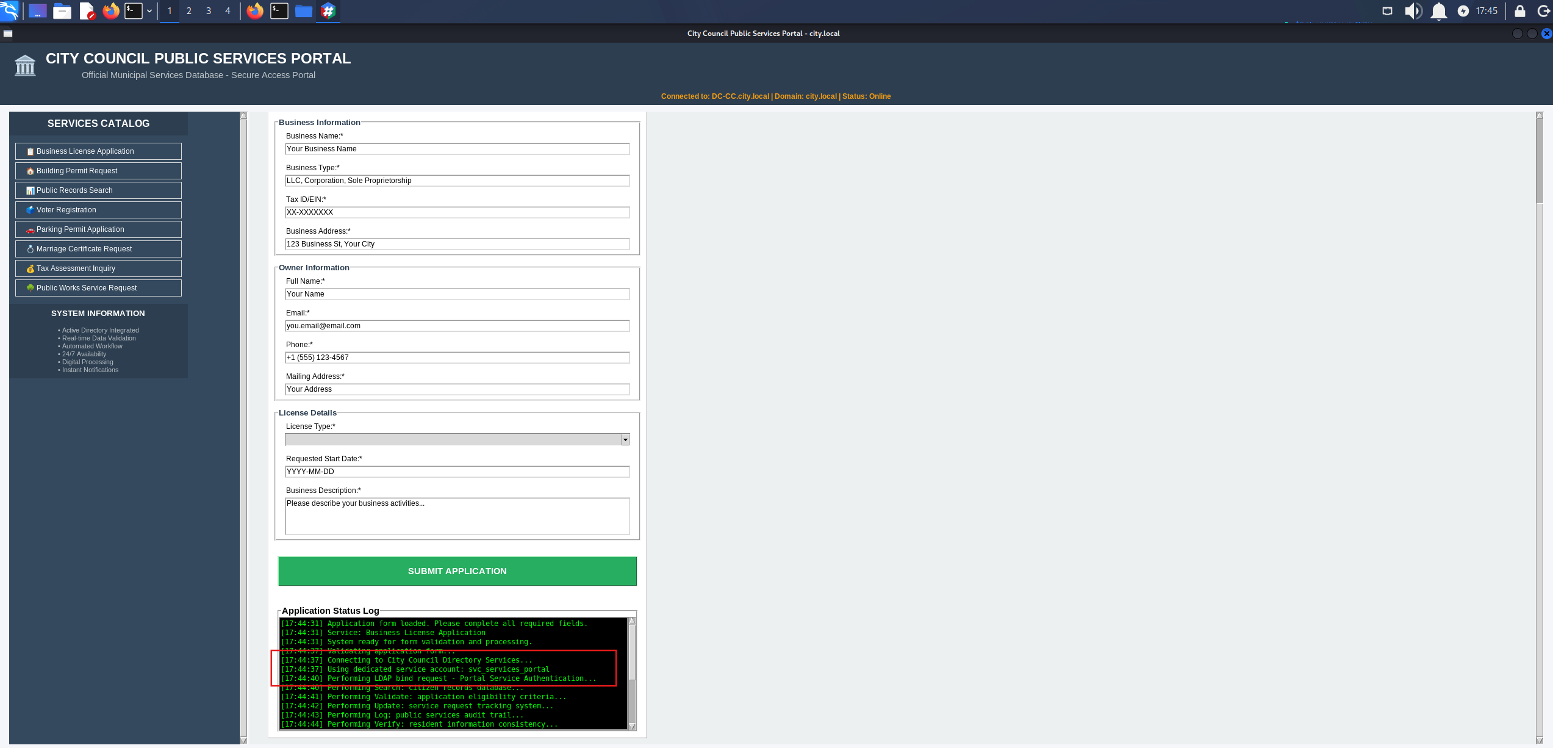Expand the terminal launcher dropdown arrow
The image size is (1553, 748).
(149, 11)
